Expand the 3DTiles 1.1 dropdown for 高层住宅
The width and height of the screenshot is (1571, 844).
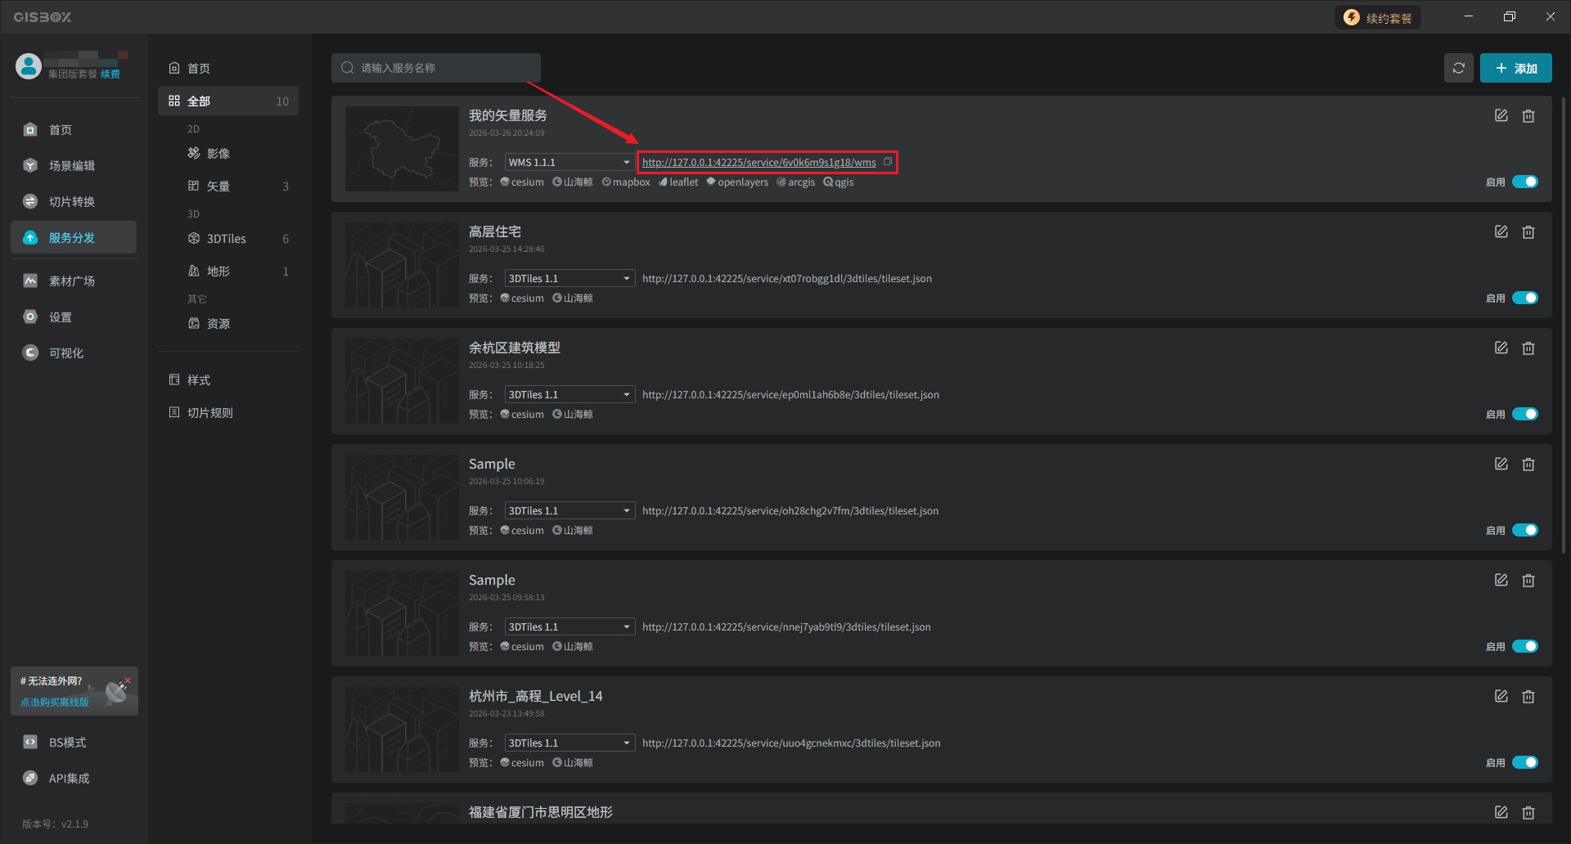pos(569,279)
